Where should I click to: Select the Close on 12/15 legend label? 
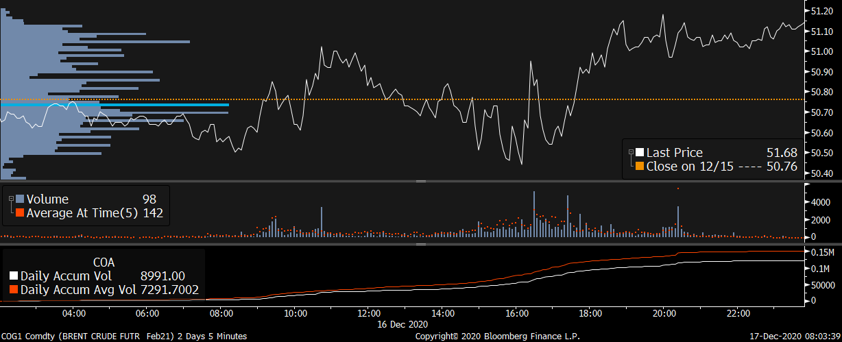click(x=689, y=167)
